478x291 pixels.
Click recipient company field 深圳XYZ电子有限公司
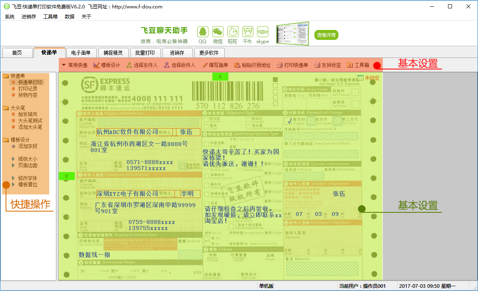pyautogui.click(x=136, y=194)
